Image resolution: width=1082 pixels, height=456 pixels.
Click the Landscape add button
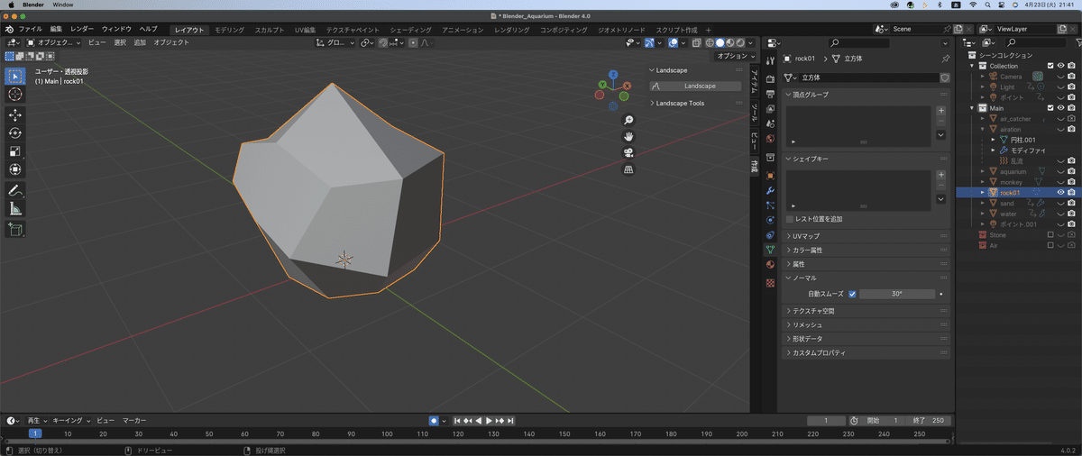pyautogui.click(x=695, y=86)
